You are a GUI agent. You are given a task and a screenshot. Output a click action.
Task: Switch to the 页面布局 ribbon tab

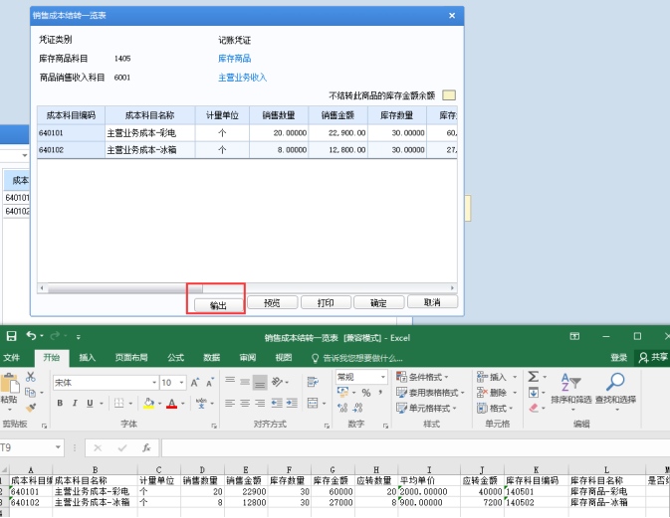131,358
